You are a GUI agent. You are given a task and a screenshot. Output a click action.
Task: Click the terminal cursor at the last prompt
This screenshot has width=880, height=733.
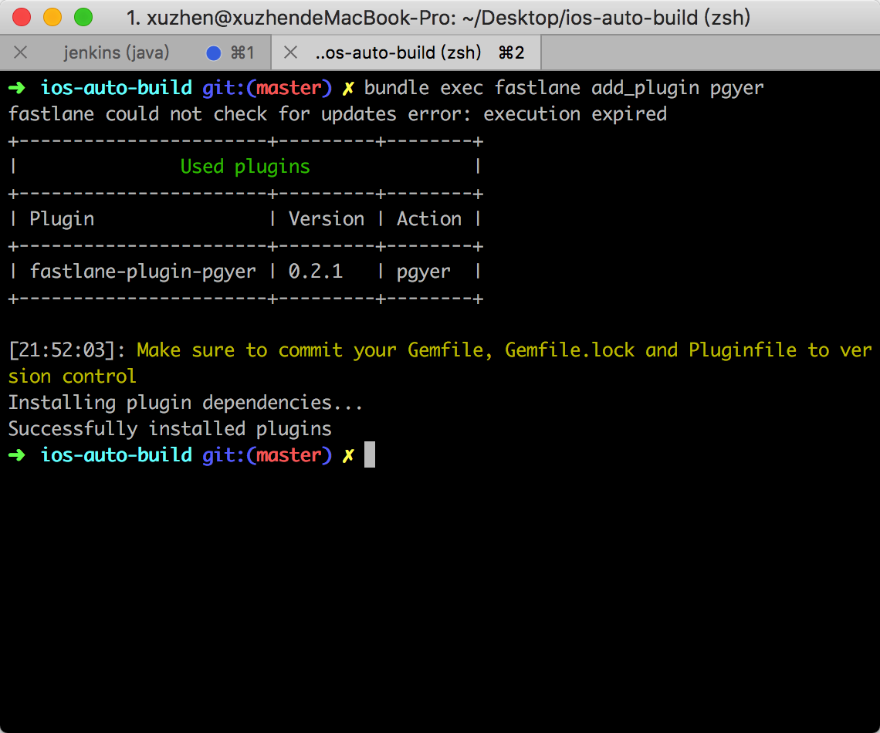click(x=370, y=454)
